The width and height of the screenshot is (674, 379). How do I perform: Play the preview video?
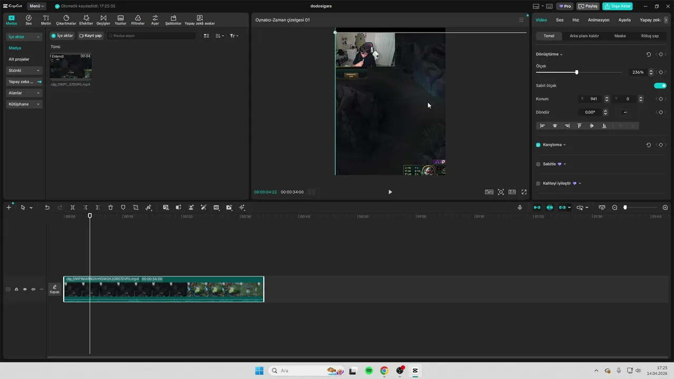point(390,192)
